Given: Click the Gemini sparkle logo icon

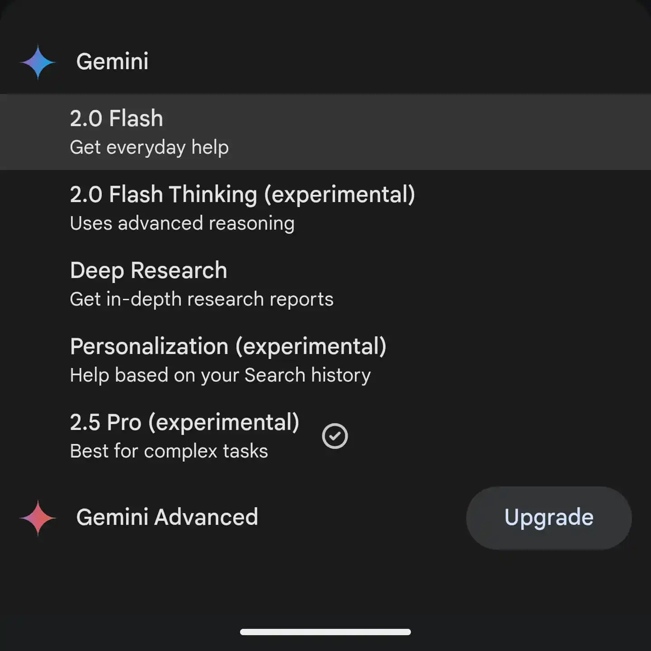Looking at the screenshot, I should coord(38,61).
